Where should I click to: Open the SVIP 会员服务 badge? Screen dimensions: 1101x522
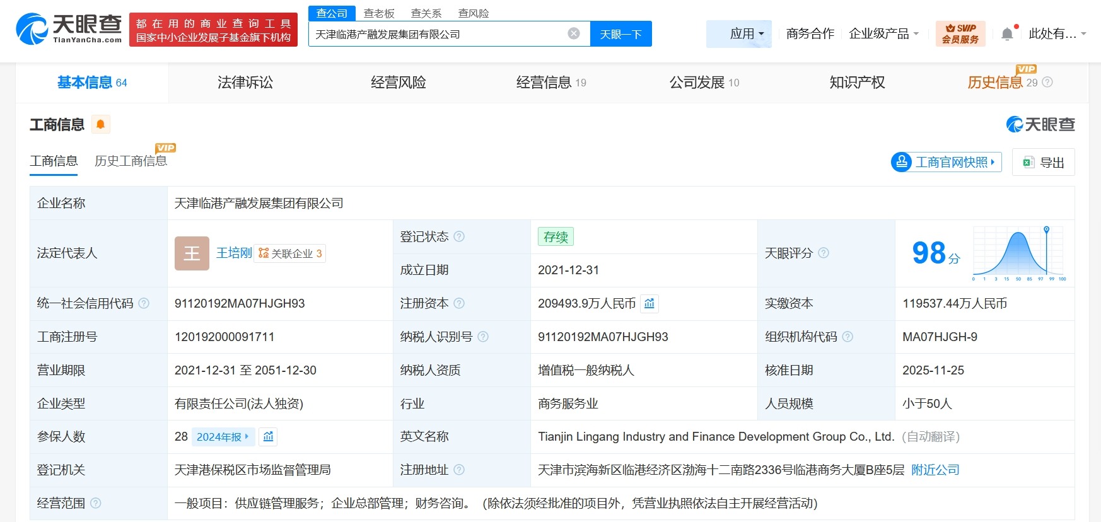960,33
